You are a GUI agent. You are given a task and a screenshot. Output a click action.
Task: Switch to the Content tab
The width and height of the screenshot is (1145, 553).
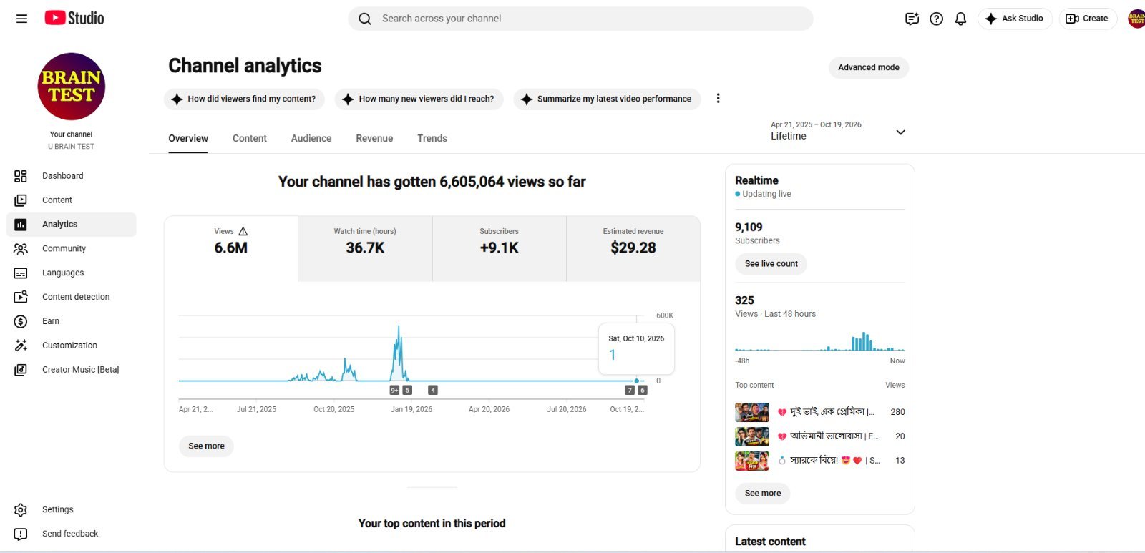coord(249,139)
